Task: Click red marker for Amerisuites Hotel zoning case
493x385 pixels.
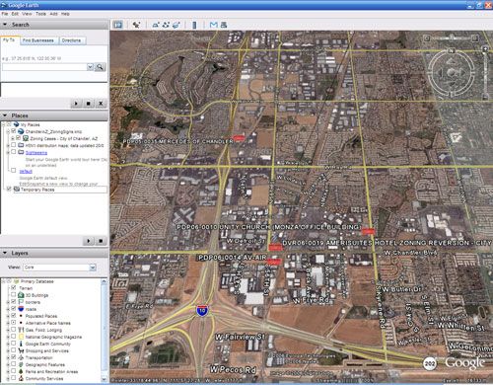Action: pyautogui.click(x=275, y=247)
